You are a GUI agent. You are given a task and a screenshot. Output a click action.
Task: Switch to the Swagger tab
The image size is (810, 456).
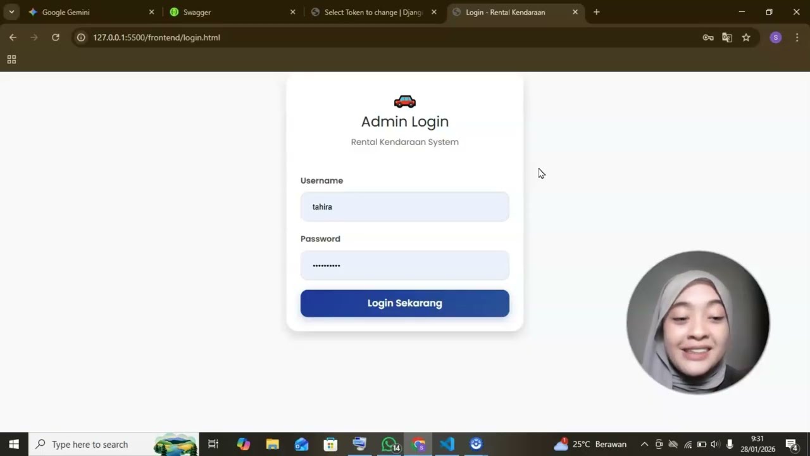pos(231,12)
